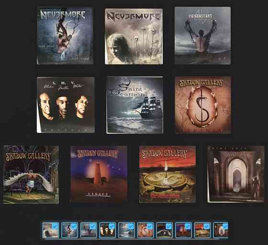Select the small three faces strip thumbnail
This screenshot has height=245, width=268.
click(108, 230)
